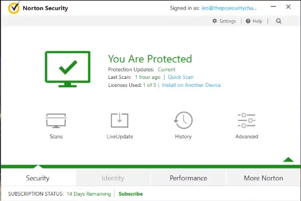
Task: Open the signed-in account email link
Action: pyautogui.click(x=229, y=8)
